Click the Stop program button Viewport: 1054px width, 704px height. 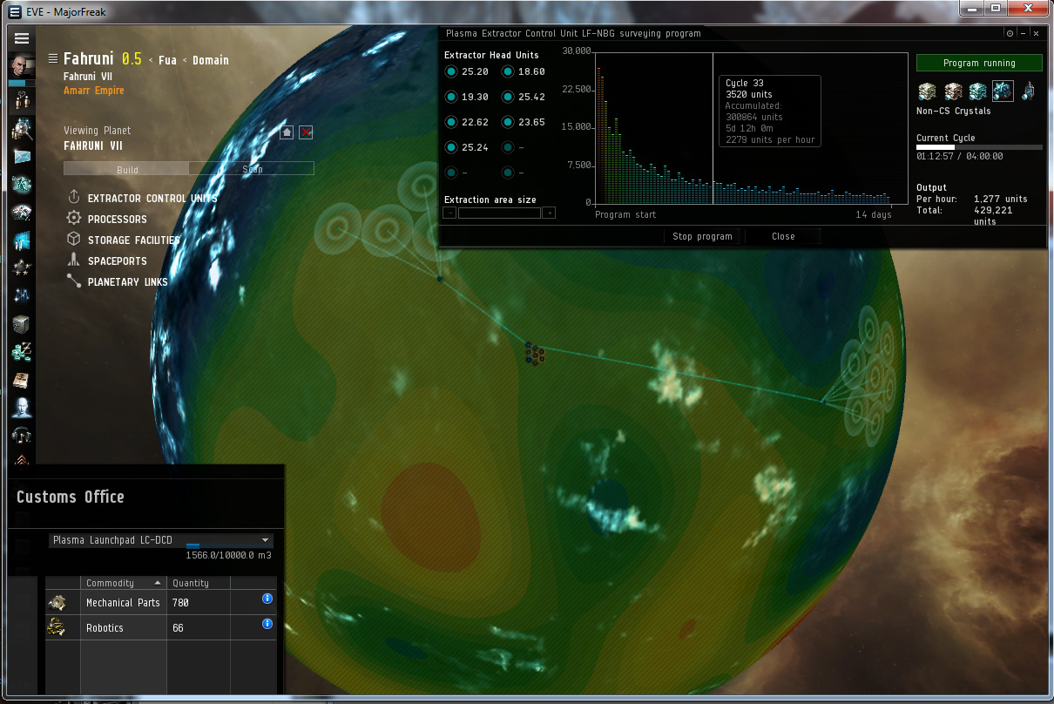(x=703, y=236)
